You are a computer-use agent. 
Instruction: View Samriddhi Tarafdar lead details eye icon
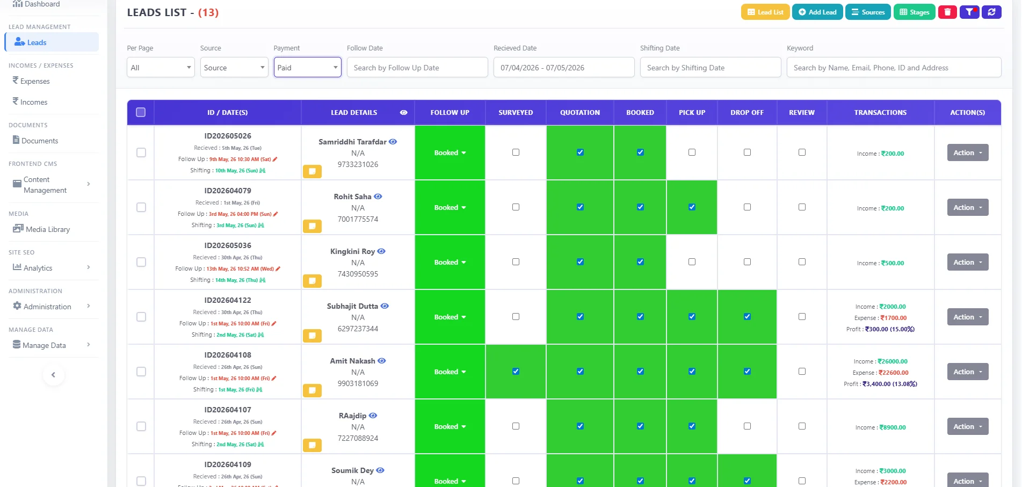(x=393, y=142)
